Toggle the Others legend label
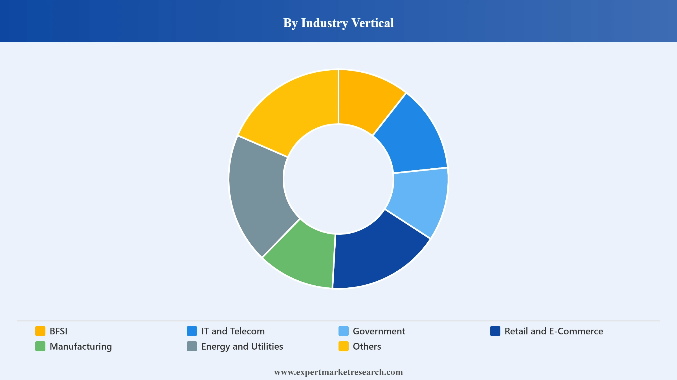The height and width of the screenshot is (380, 677). (367, 347)
